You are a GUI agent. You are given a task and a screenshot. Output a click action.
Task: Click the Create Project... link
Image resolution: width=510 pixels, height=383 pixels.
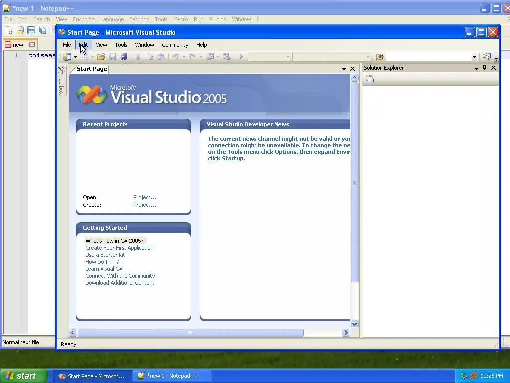145,205
